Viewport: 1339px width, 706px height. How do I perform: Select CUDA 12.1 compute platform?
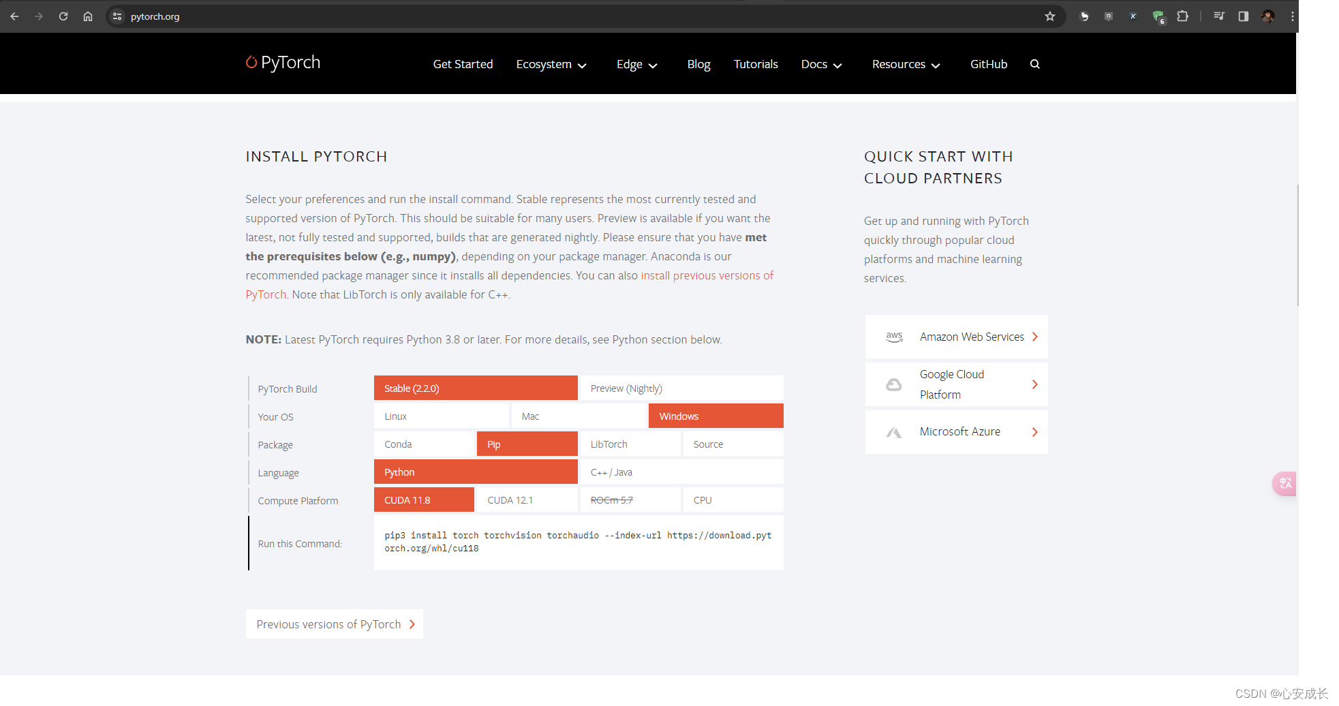tap(527, 500)
